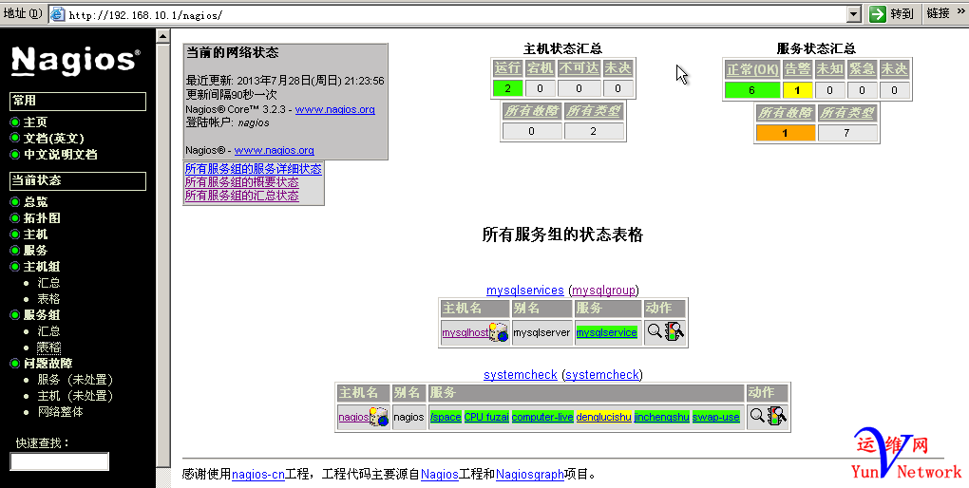Open 所有服务组的服务详细状态 link
The width and height of the screenshot is (969, 488).
(x=254, y=169)
